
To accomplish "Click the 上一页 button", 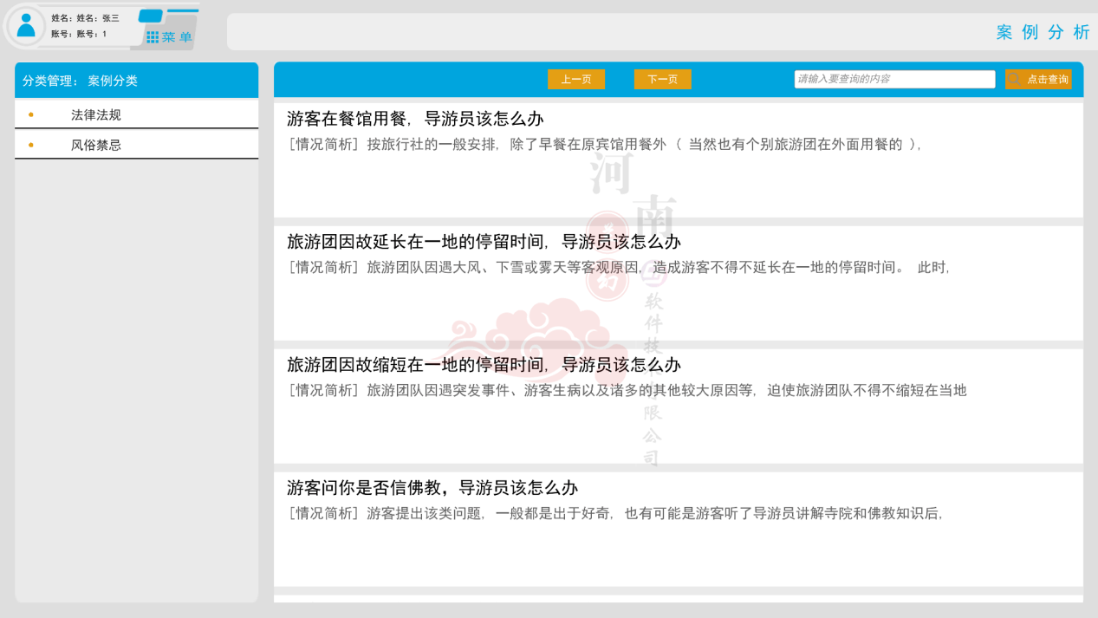I will pos(575,79).
